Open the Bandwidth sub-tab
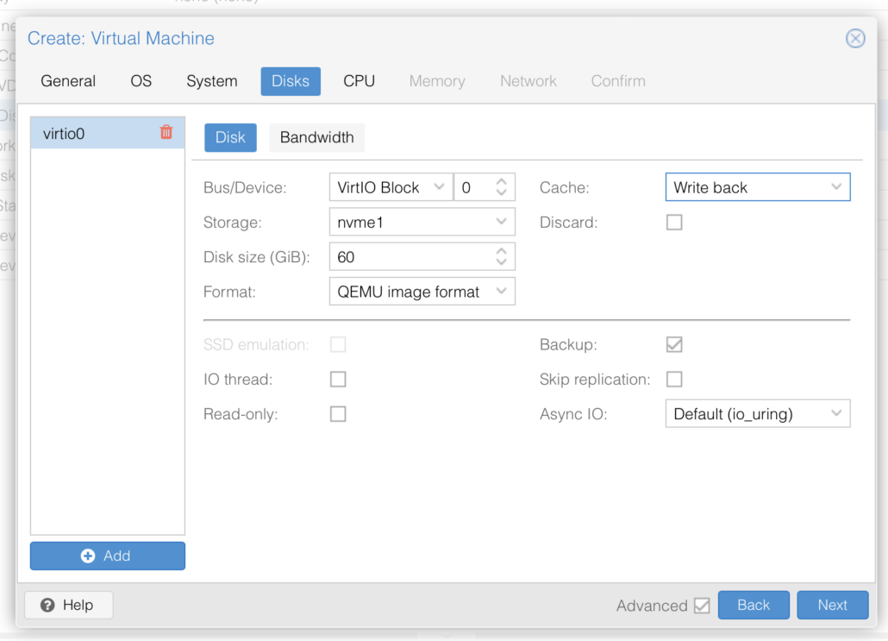The width and height of the screenshot is (888, 641). click(x=316, y=138)
